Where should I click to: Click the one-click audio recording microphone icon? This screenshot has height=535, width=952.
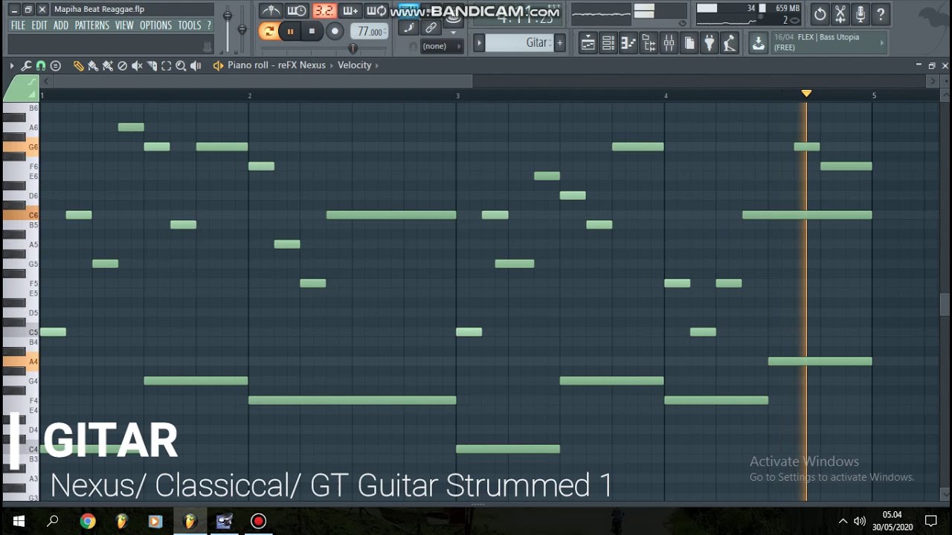pos(861,13)
